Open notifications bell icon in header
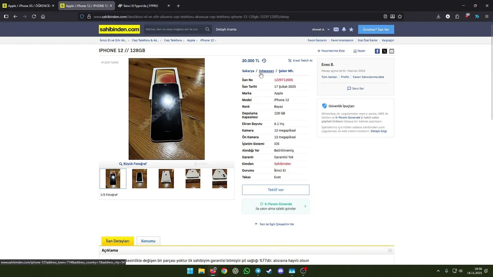The width and height of the screenshot is (493, 277). pos(344,29)
